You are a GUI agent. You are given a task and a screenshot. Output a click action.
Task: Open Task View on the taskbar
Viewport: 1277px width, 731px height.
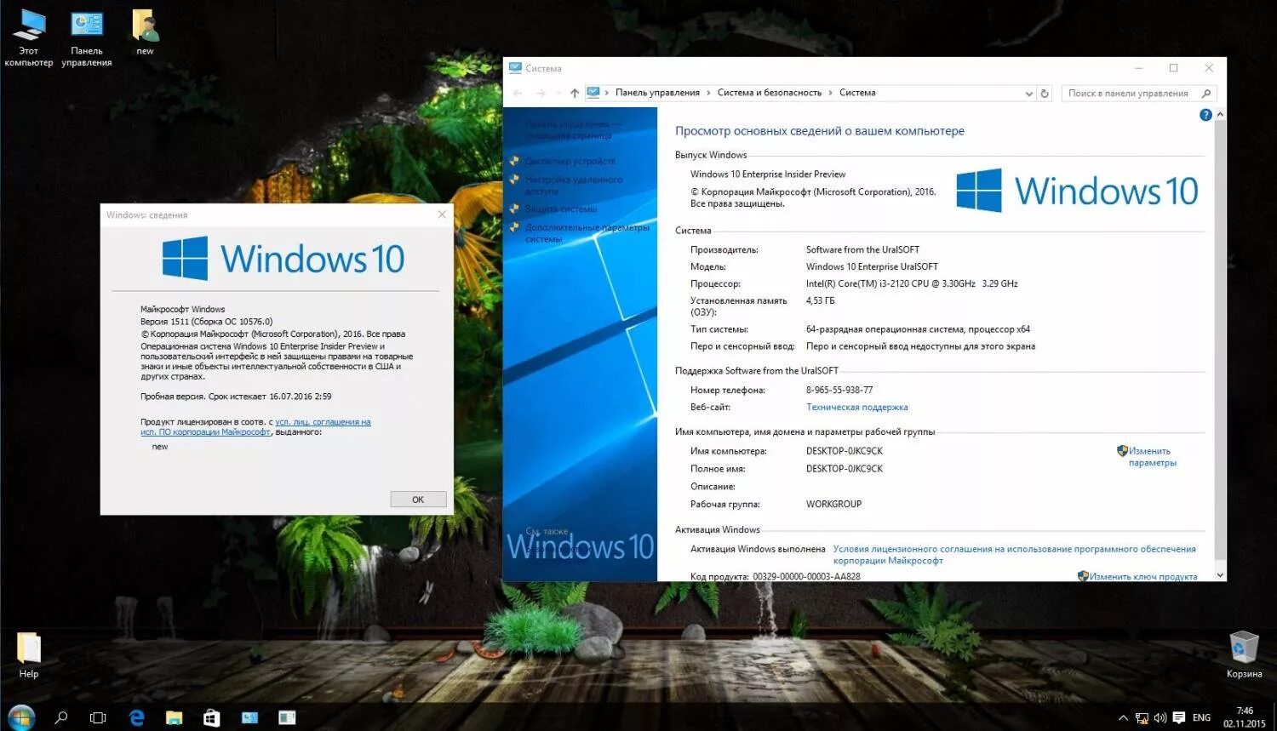pos(98,717)
